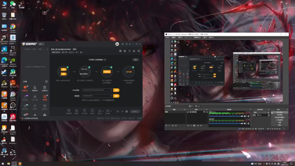The image size is (295, 166).
Task: Click Start Recording button in OBS controls
Action: click(280, 115)
